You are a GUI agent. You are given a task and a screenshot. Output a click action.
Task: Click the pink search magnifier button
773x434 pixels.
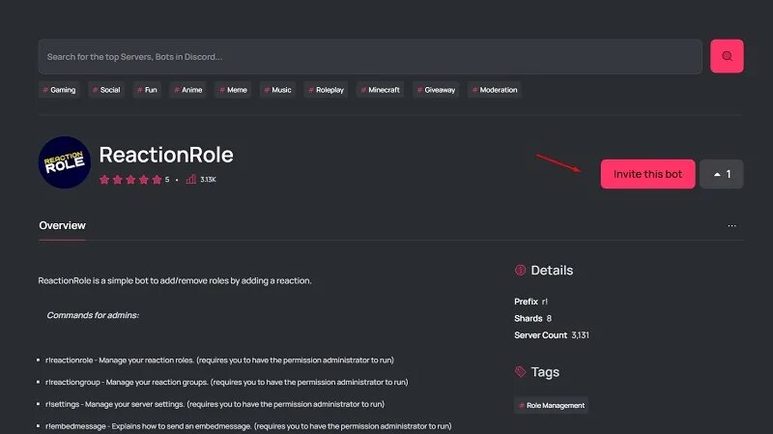(x=727, y=56)
